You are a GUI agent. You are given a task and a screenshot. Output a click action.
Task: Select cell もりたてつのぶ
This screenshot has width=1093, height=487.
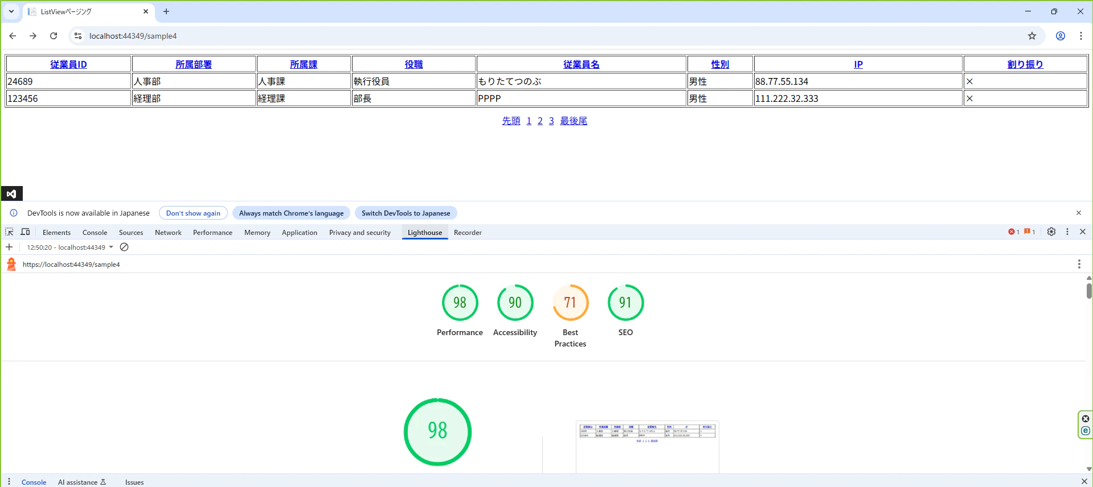coord(582,81)
